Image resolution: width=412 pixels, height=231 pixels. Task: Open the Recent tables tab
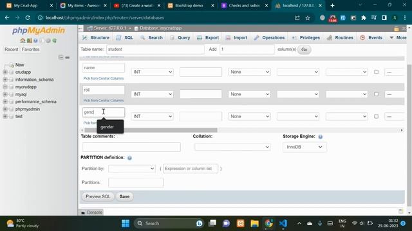click(12, 49)
